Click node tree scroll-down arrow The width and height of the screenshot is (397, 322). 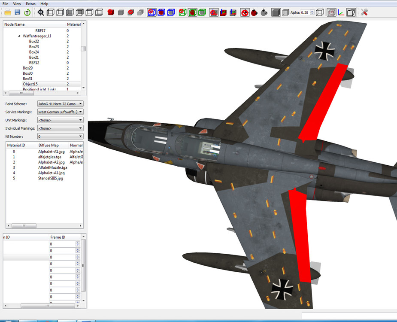click(x=83, y=88)
